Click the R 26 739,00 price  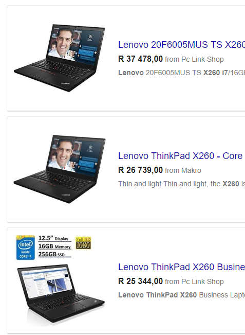[141, 170]
